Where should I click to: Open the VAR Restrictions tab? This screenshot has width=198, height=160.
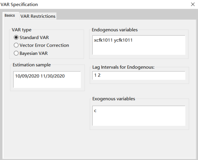coord(38,16)
